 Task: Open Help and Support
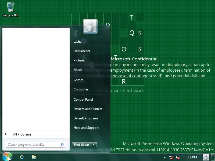tap(86, 128)
